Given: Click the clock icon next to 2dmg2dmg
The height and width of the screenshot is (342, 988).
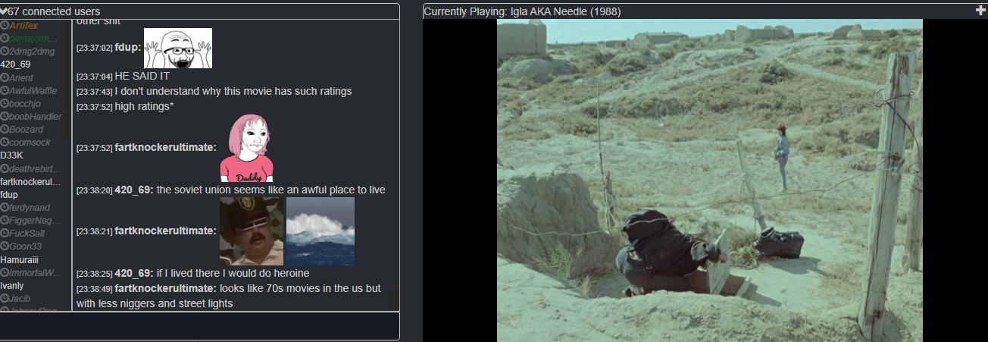Looking at the screenshot, I should tap(5, 51).
